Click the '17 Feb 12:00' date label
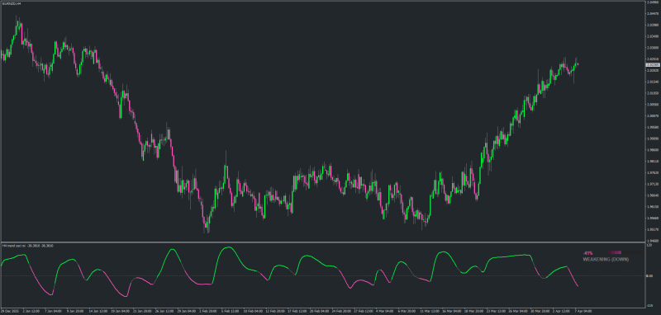 click(297, 311)
